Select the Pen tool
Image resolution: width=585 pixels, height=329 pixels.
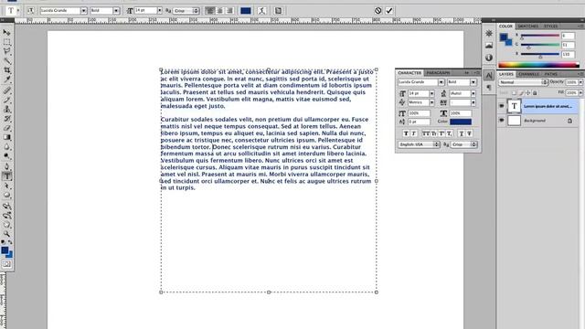coord(6,166)
